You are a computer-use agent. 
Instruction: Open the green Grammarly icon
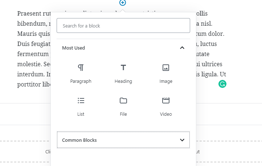pos(222,84)
